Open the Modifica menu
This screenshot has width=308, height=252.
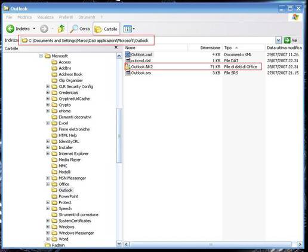pyautogui.click(x=24, y=17)
